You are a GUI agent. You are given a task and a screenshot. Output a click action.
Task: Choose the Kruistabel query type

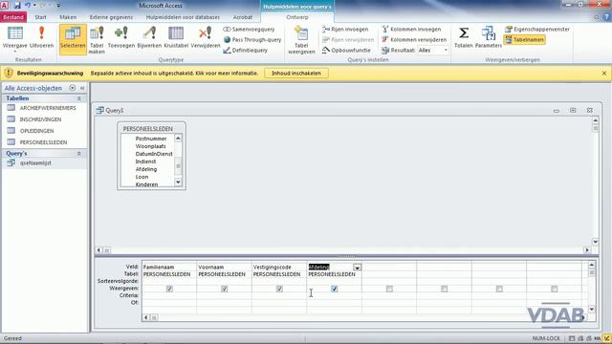pyautogui.click(x=176, y=37)
